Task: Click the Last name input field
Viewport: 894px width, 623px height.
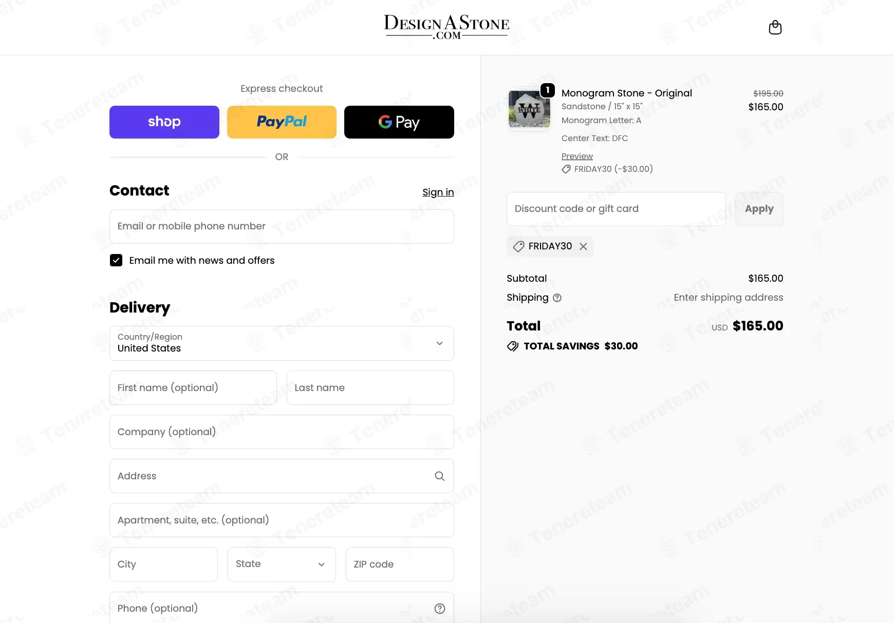Action: click(370, 388)
